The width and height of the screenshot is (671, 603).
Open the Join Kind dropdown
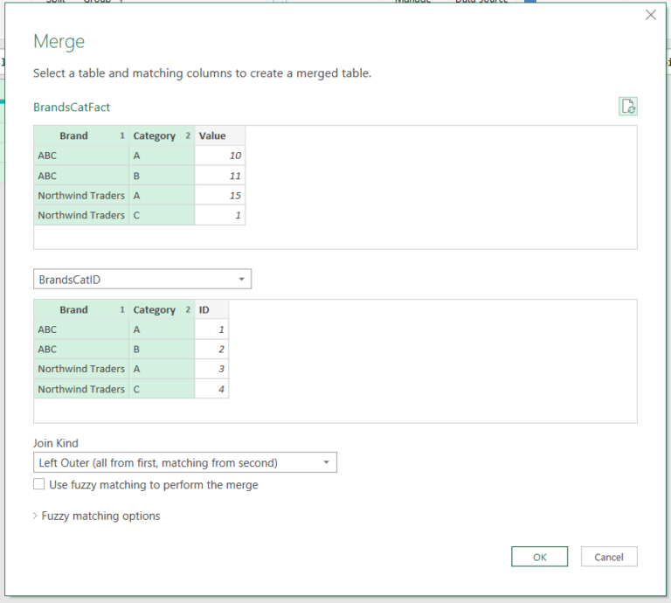pyautogui.click(x=185, y=462)
